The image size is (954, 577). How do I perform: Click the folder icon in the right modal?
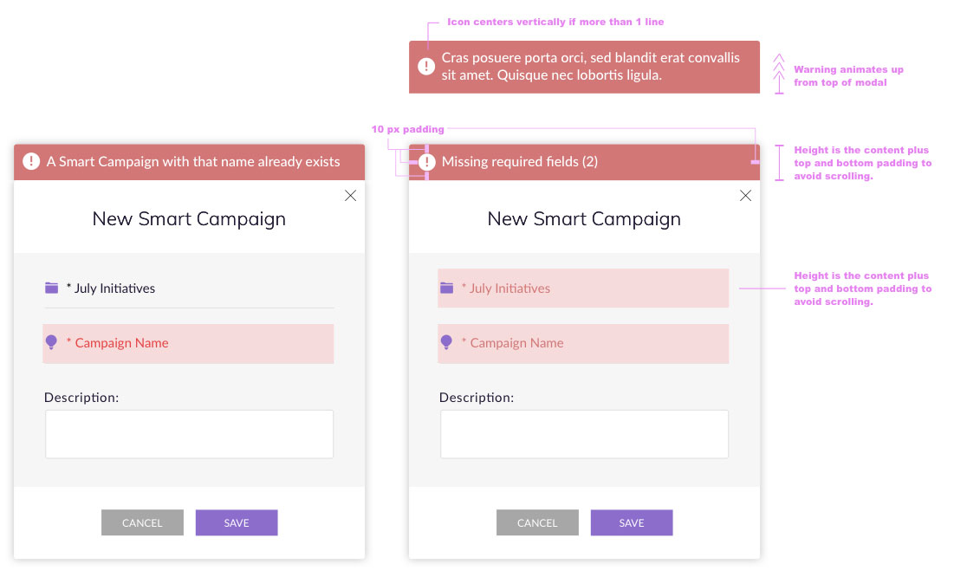click(447, 288)
